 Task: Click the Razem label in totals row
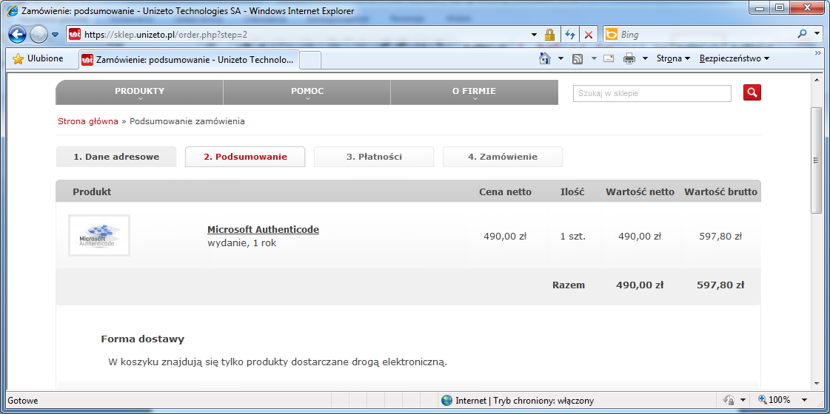point(569,285)
